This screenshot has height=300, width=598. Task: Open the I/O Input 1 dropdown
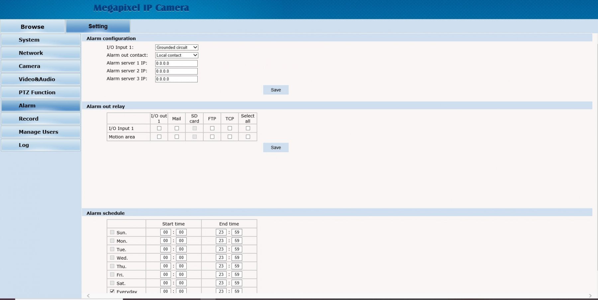coord(176,47)
